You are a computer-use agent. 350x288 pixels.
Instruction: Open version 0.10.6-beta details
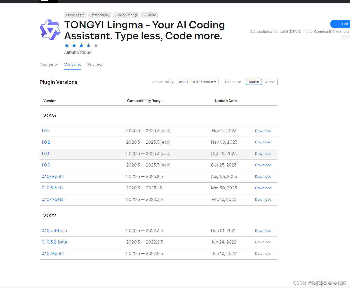(x=53, y=177)
